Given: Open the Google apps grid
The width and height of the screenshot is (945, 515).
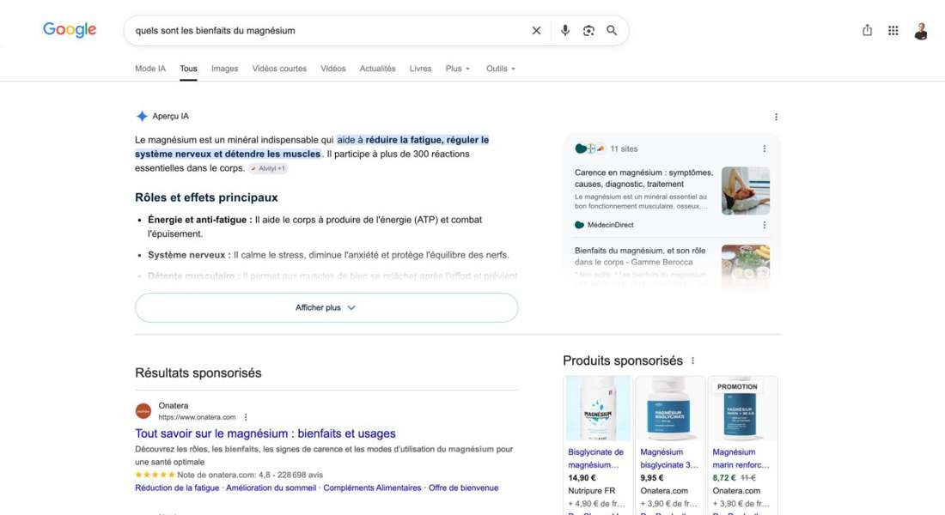Looking at the screenshot, I should click(893, 31).
